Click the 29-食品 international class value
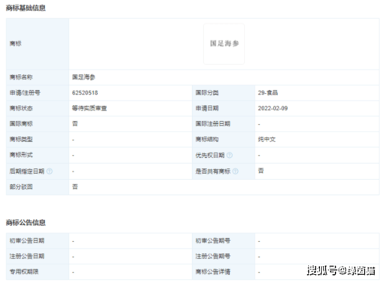Viewport: 384px width, 281px height. pos(268,93)
